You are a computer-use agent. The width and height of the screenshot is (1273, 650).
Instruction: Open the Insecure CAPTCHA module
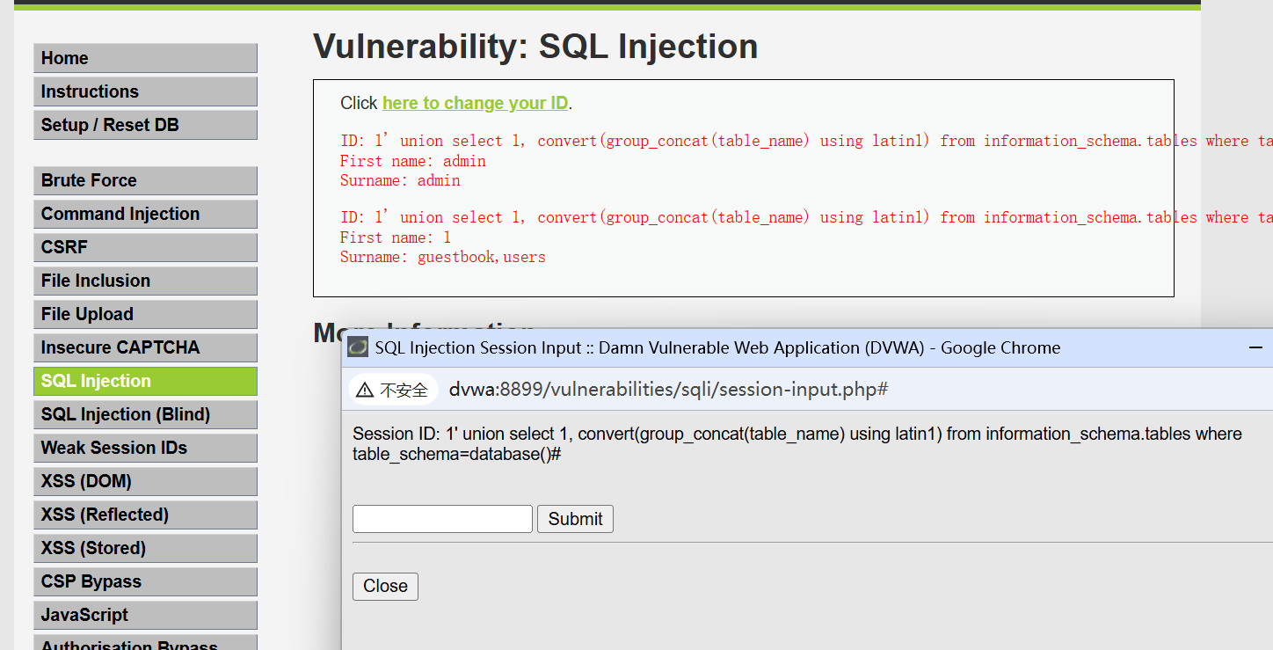tap(145, 347)
